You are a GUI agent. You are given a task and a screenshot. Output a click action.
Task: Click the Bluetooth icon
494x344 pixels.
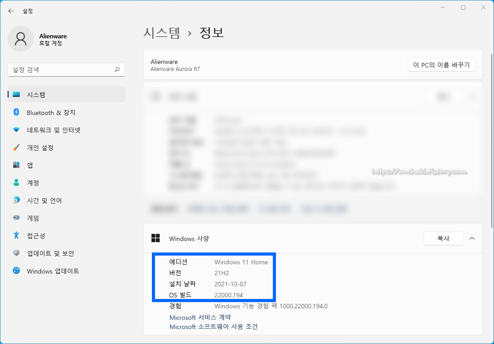point(16,112)
